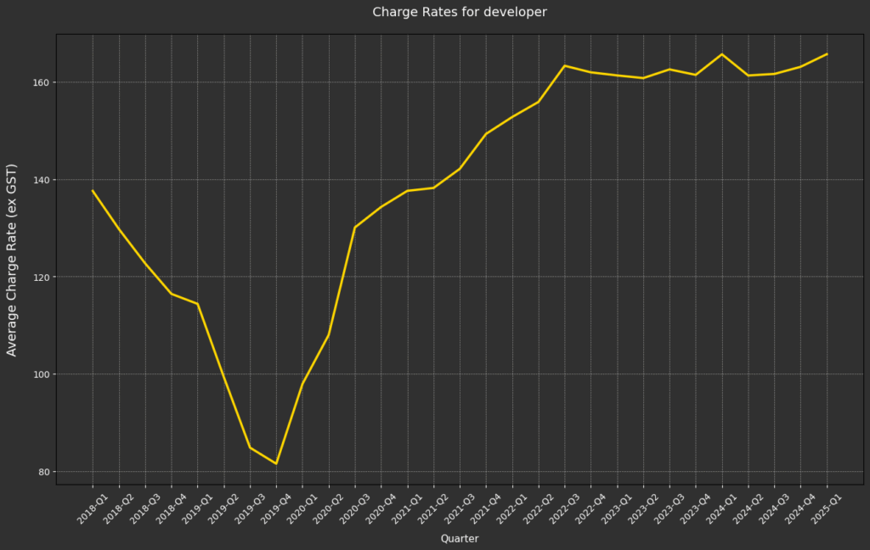
Task: Click the 2022-Q4 quarter label
Action: tap(590, 509)
